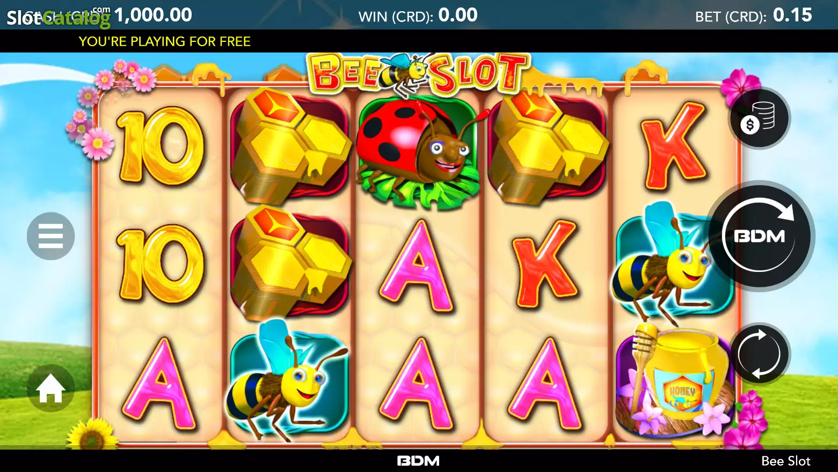Spin the reels with BDM button
838x472 pixels.
tap(759, 236)
